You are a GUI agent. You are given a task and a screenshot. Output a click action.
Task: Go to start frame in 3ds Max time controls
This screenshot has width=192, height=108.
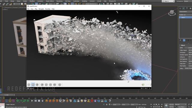pos(151,104)
